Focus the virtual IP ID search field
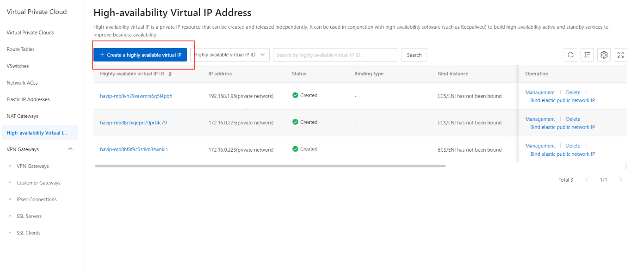Viewport: 637px width, 271px height. [x=335, y=55]
